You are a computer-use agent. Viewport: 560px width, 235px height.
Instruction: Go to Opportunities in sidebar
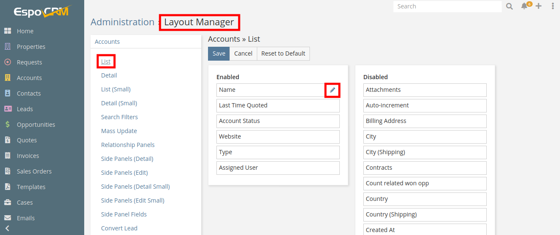click(x=36, y=125)
